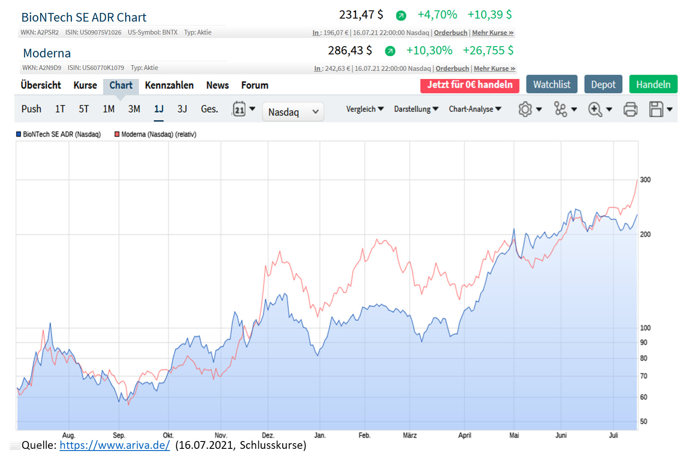The image size is (683, 454).
Task: Open BioNTech Orderbuch link
Action: pyautogui.click(x=450, y=33)
